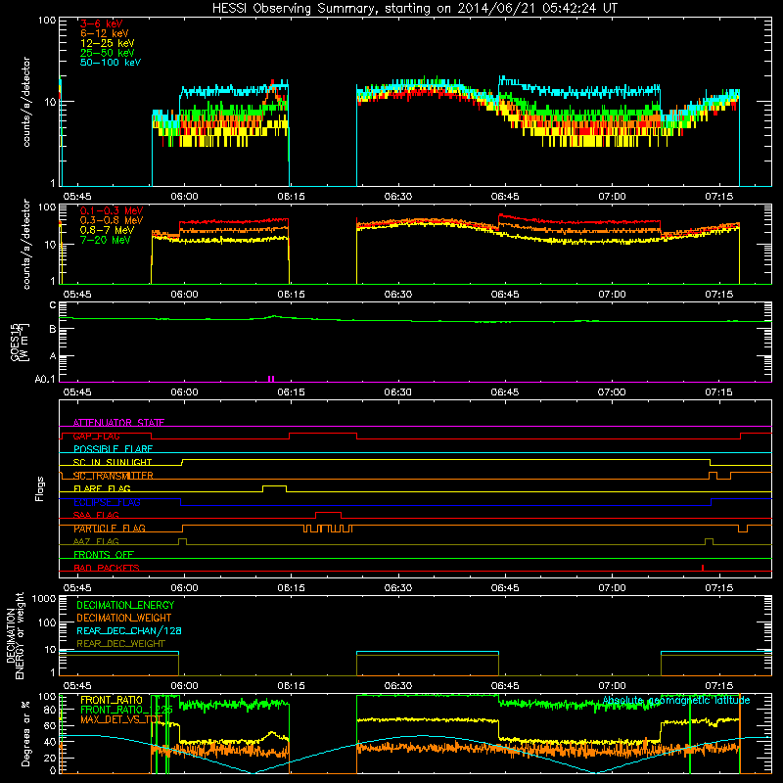Select the 0.1-0.3 MeV legend label

click(x=112, y=210)
